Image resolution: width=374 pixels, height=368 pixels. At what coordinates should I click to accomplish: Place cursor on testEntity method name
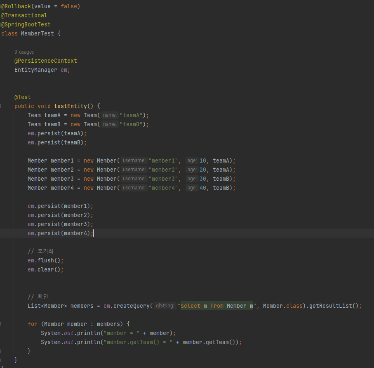[71, 106]
